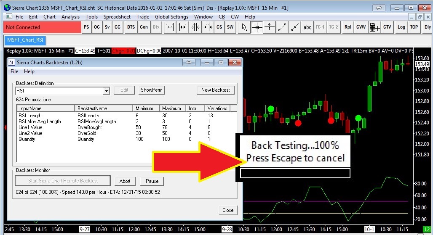Click the FS toolbar button
This screenshot has height=235, width=433.
coord(86,27)
